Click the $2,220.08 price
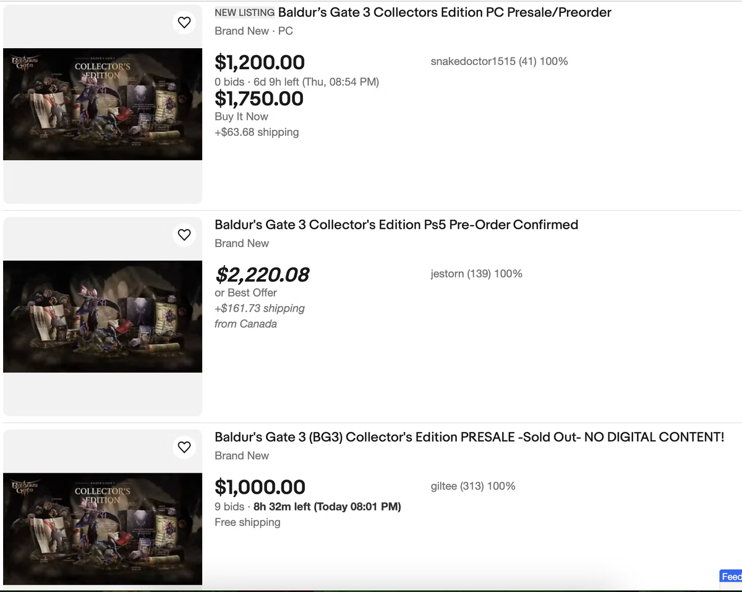742x592 pixels. (x=262, y=274)
